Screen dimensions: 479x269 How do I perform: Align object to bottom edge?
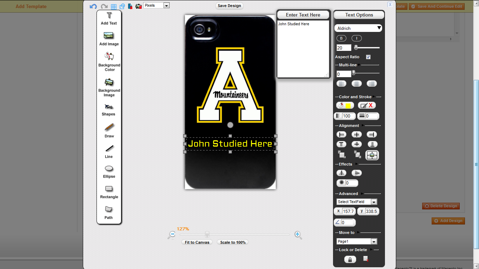point(372,144)
